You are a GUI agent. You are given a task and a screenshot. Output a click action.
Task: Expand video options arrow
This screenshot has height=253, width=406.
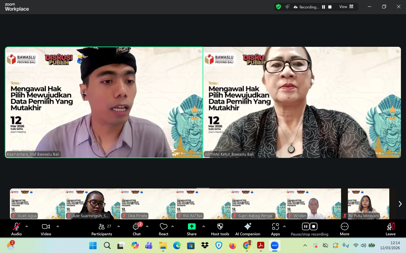58,226
